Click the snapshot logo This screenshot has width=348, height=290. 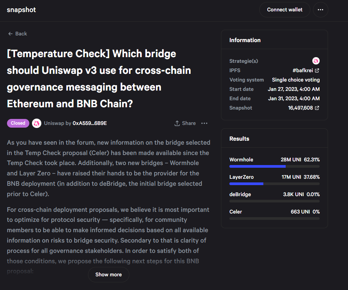[x=21, y=10]
